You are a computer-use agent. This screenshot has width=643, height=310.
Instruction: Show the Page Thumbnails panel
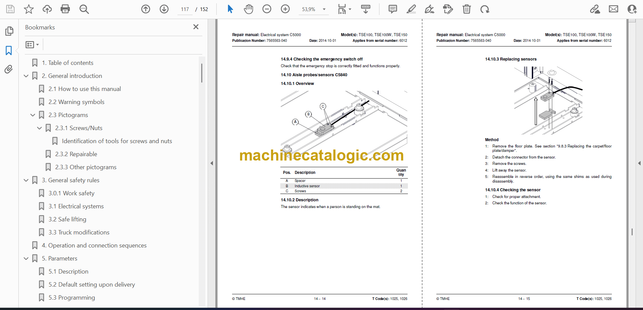tap(9, 31)
